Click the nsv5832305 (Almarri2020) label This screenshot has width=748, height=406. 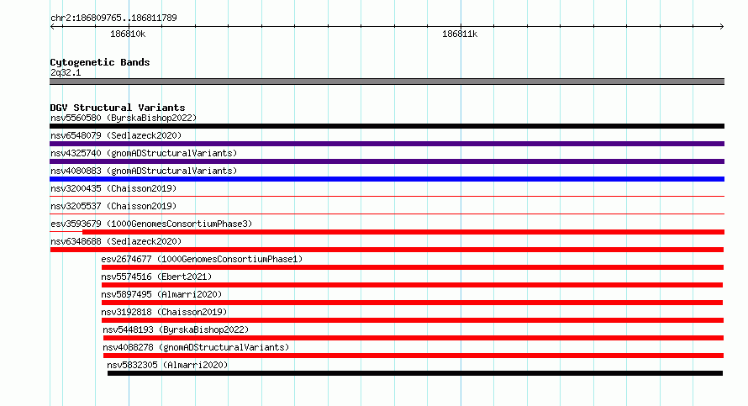167,365
